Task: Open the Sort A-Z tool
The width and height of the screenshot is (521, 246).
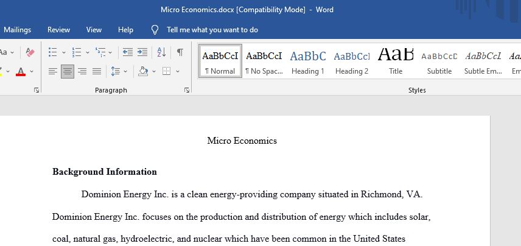Action: point(161,52)
